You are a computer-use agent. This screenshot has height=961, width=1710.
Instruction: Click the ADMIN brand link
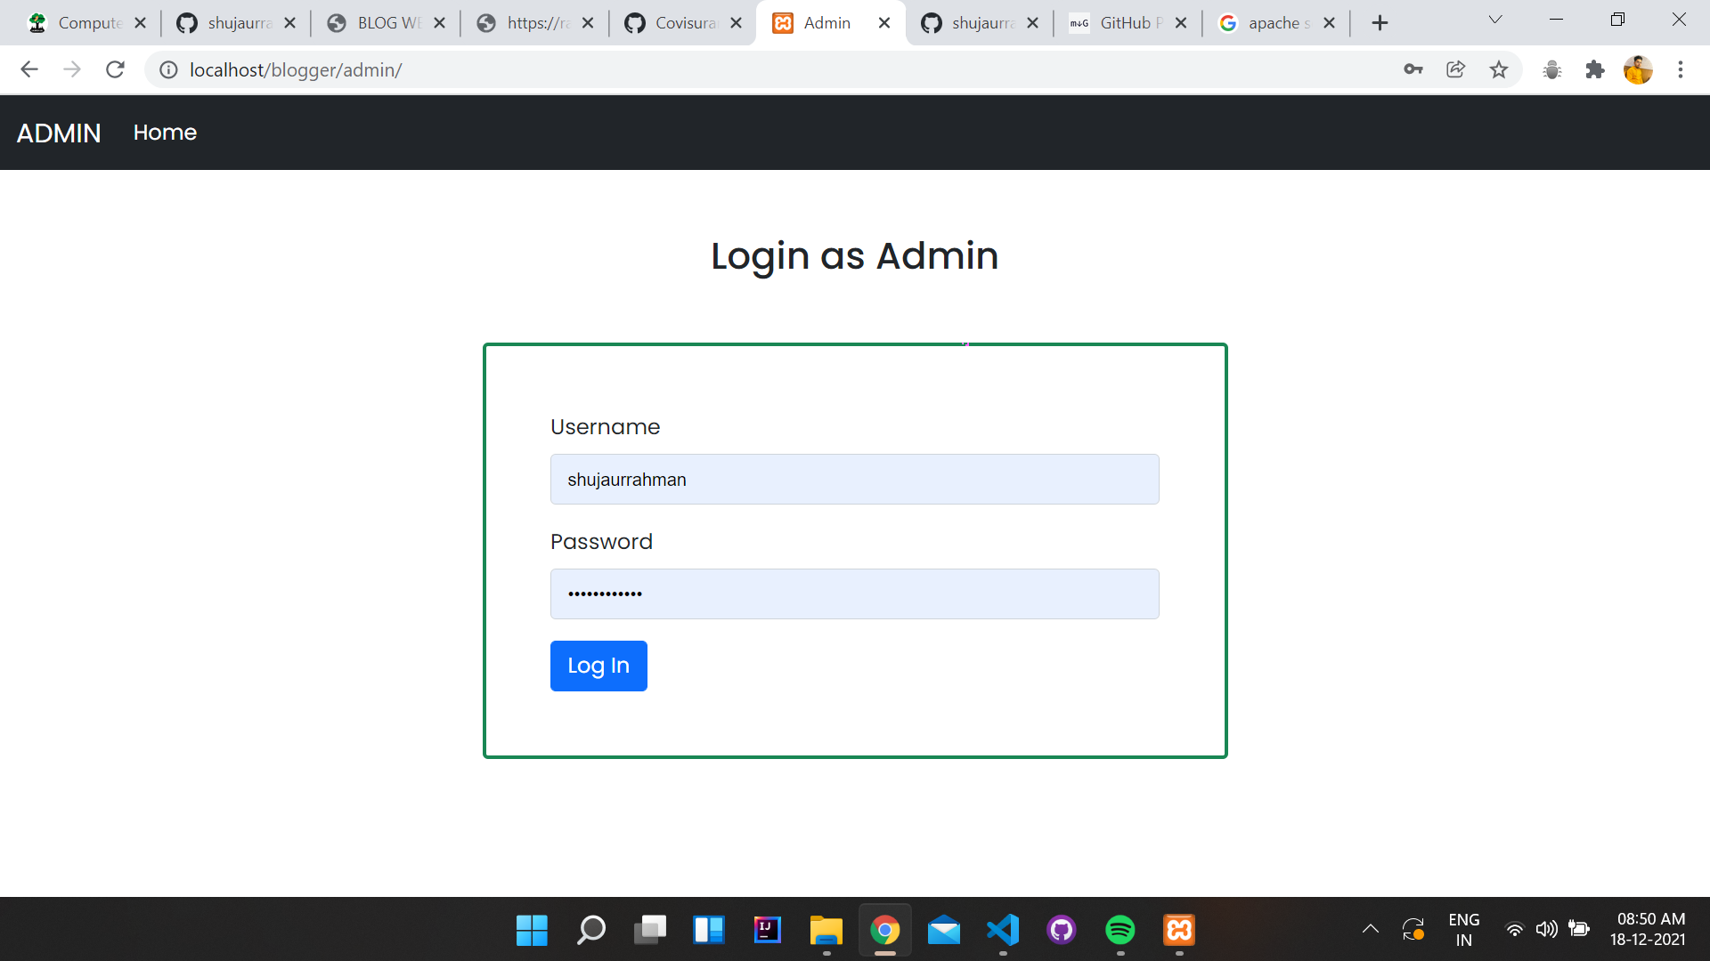[59, 133]
